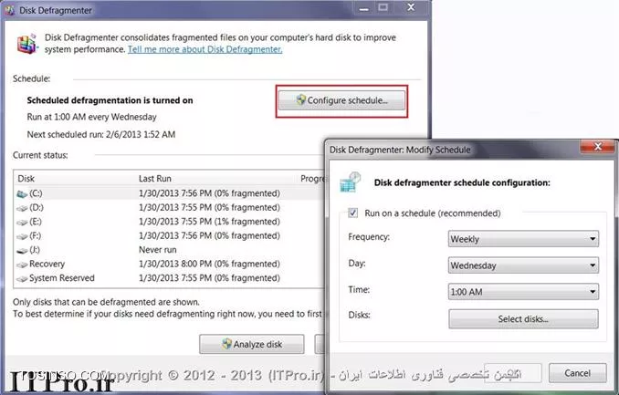Select the (F:) drive icon
This screenshot has width=619, height=395.
(22, 236)
